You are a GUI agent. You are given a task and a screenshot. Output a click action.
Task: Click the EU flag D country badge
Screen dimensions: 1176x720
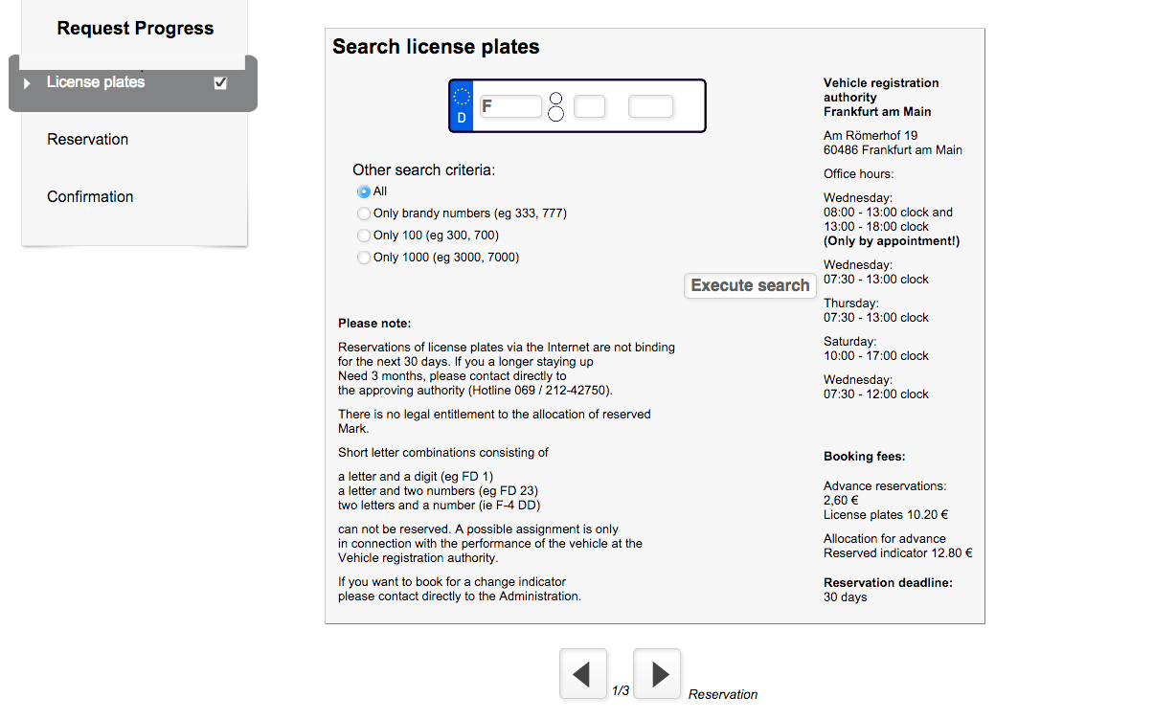click(x=462, y=106)
